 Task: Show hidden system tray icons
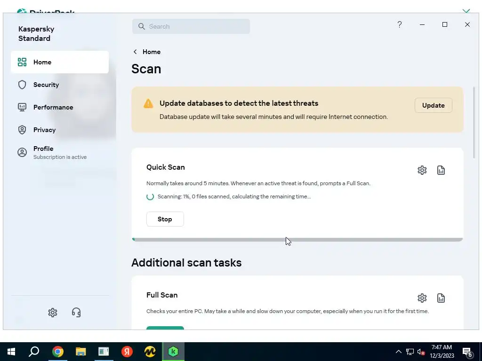[398, 352]
